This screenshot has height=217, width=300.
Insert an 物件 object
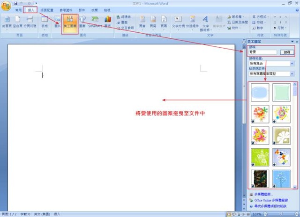(234, 28)
